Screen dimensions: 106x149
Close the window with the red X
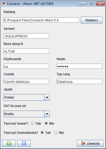pyautogui.click(x=100, y=4)
